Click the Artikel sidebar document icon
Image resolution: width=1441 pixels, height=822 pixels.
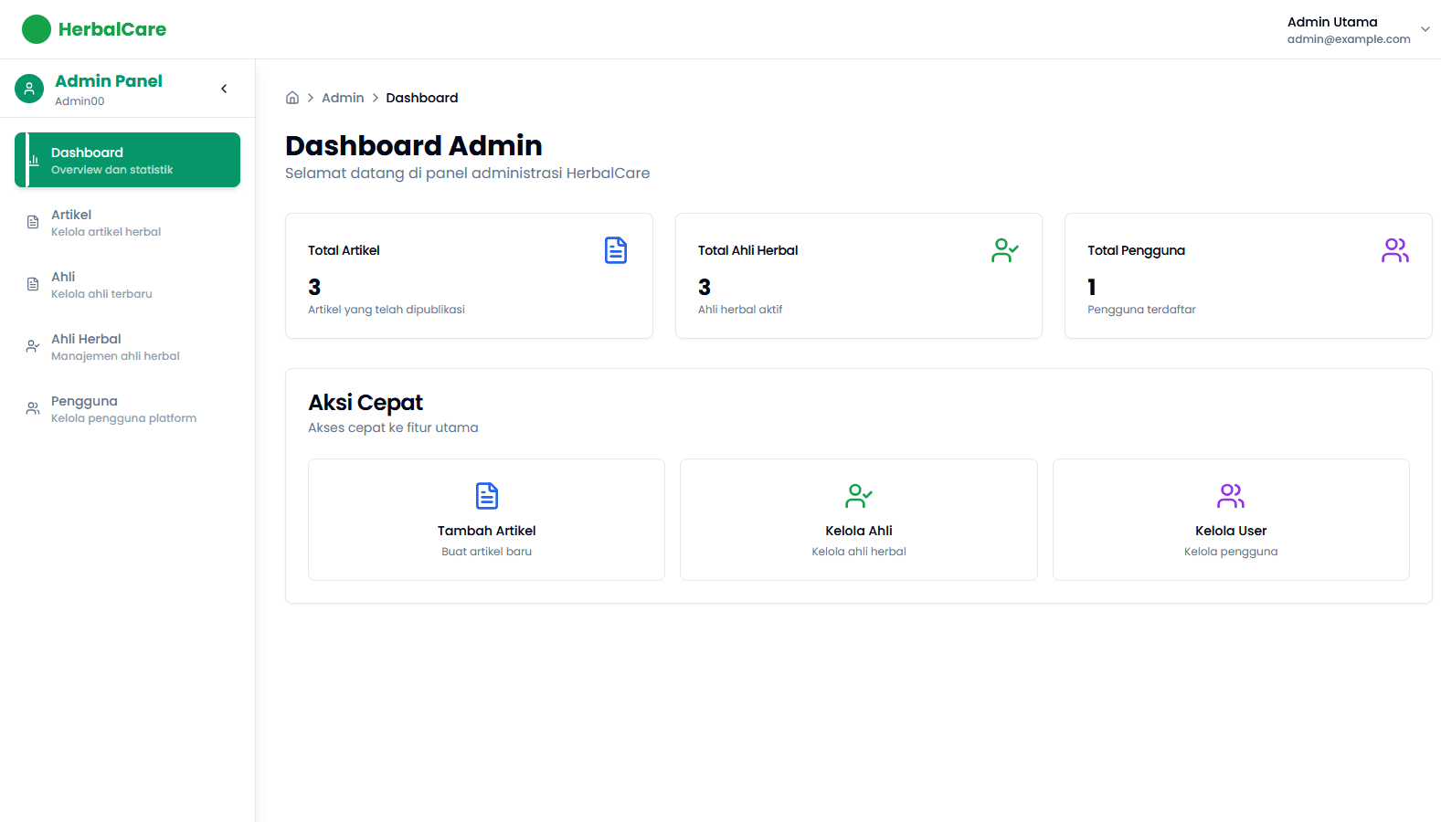coord(33,222)
